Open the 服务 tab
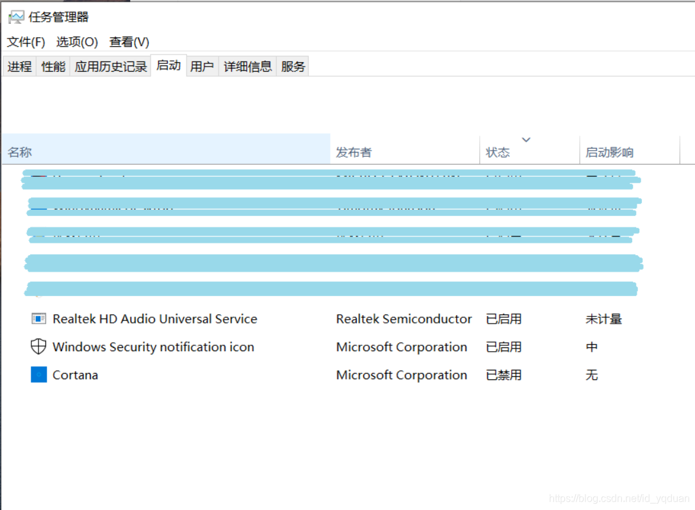 [293, 67]
